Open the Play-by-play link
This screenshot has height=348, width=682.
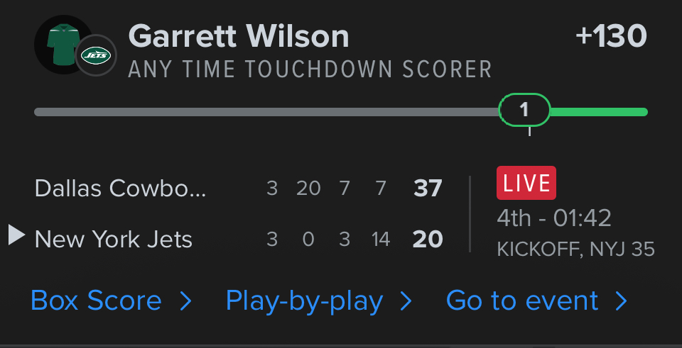(x=304, y=301)
